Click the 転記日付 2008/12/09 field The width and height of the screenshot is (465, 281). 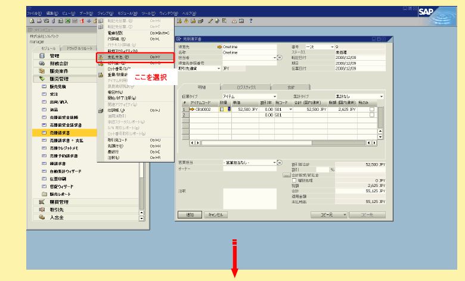click(360, 58)
